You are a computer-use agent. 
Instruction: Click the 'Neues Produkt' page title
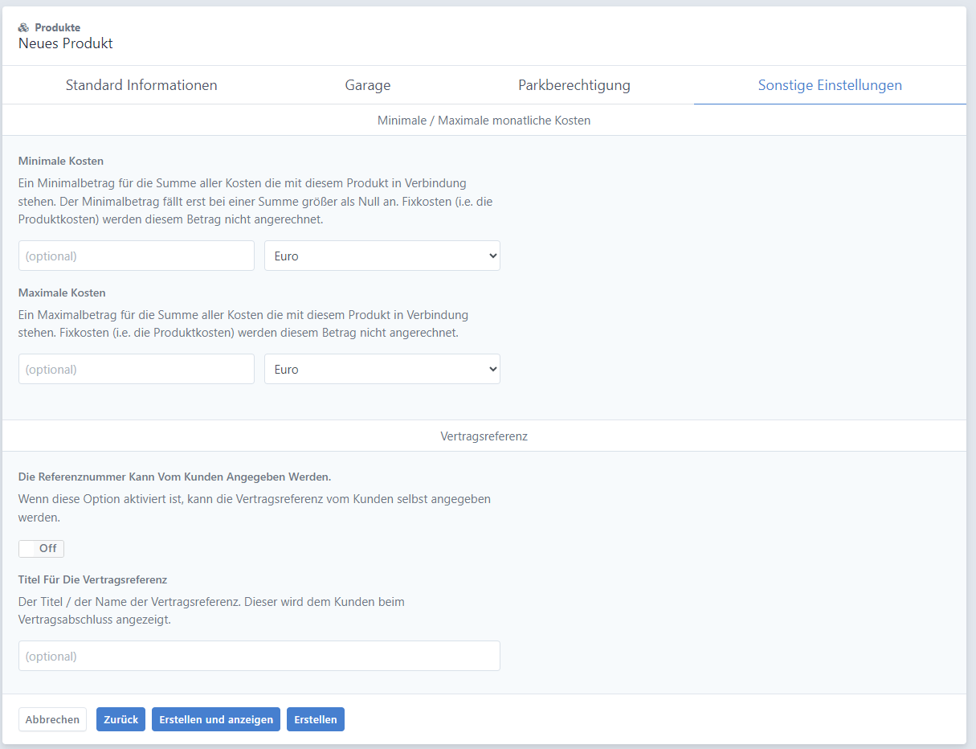66,43
